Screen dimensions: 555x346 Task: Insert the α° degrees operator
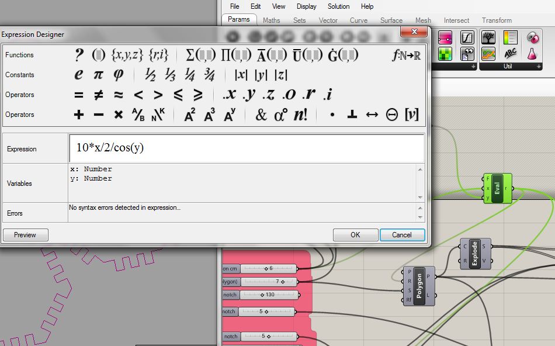pyautogui.click(x=281, y=115)
